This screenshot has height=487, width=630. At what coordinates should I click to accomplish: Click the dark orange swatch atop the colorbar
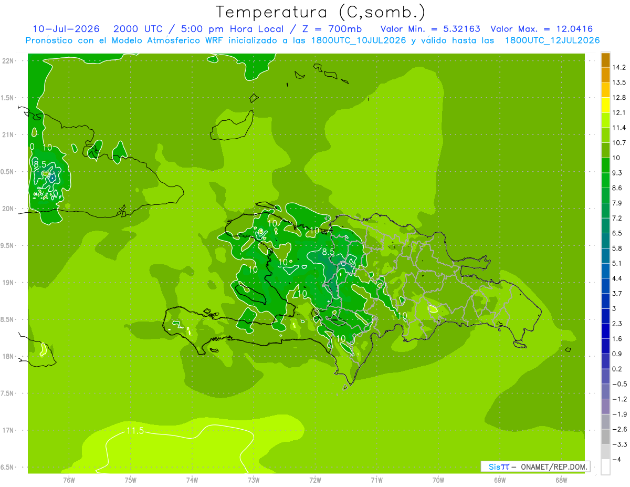[605, 60]
